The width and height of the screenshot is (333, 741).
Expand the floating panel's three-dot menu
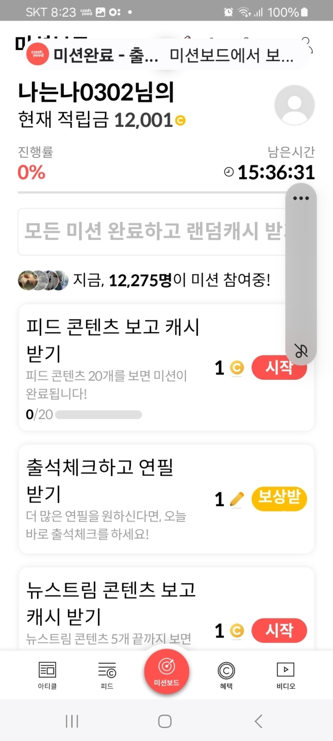click(301, 198)
